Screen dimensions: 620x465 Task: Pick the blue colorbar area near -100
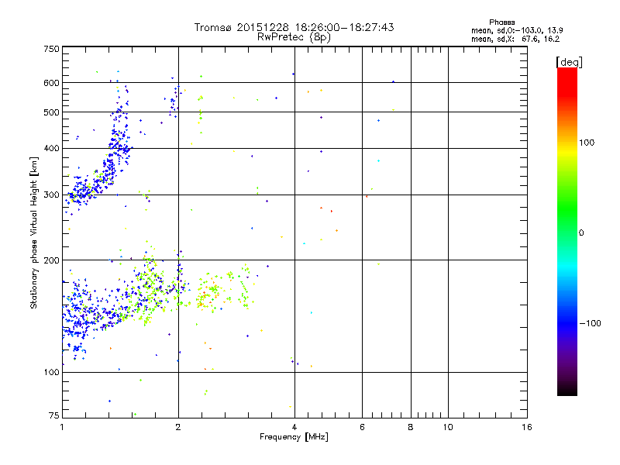(567, 322)
